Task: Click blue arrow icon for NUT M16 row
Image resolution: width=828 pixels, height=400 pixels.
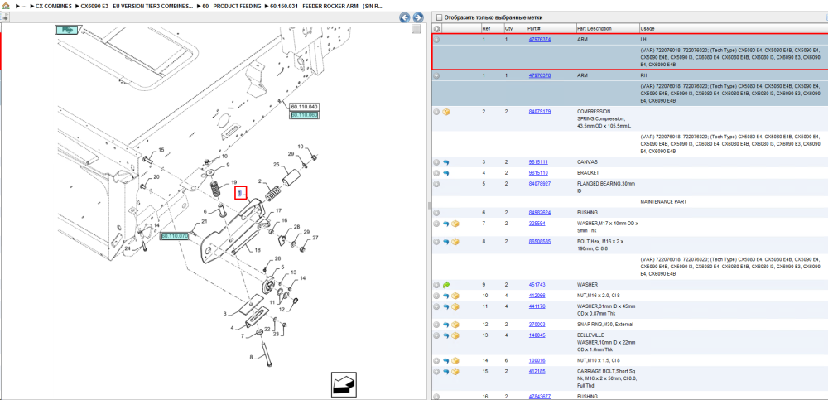Action: [446, 296]
